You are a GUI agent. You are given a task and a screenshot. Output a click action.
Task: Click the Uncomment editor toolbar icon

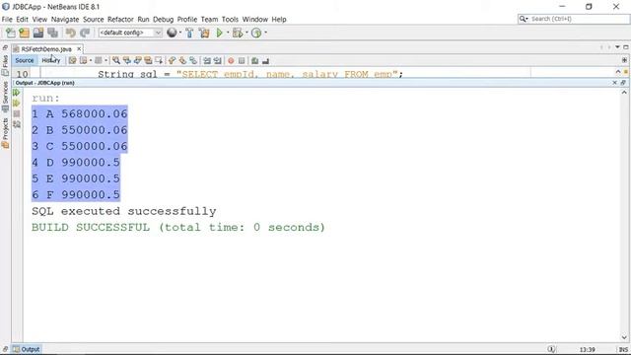pos(265,61)
